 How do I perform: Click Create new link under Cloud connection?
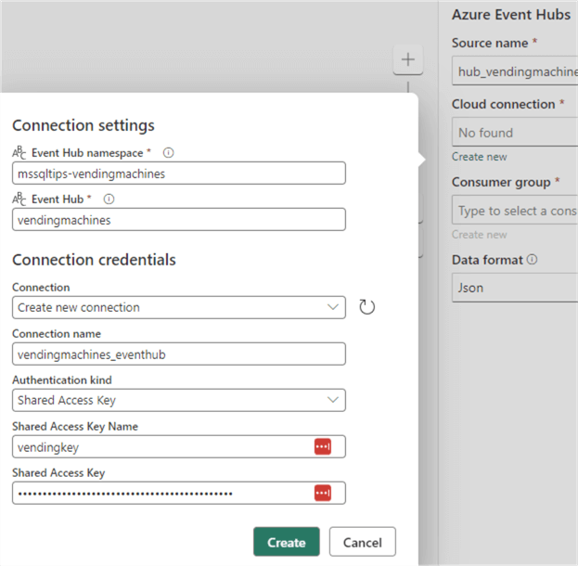(479, 157)
